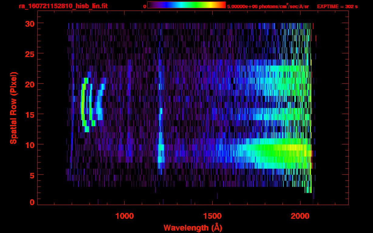Click the Spatial Row (Pixel) axis title

13,108
